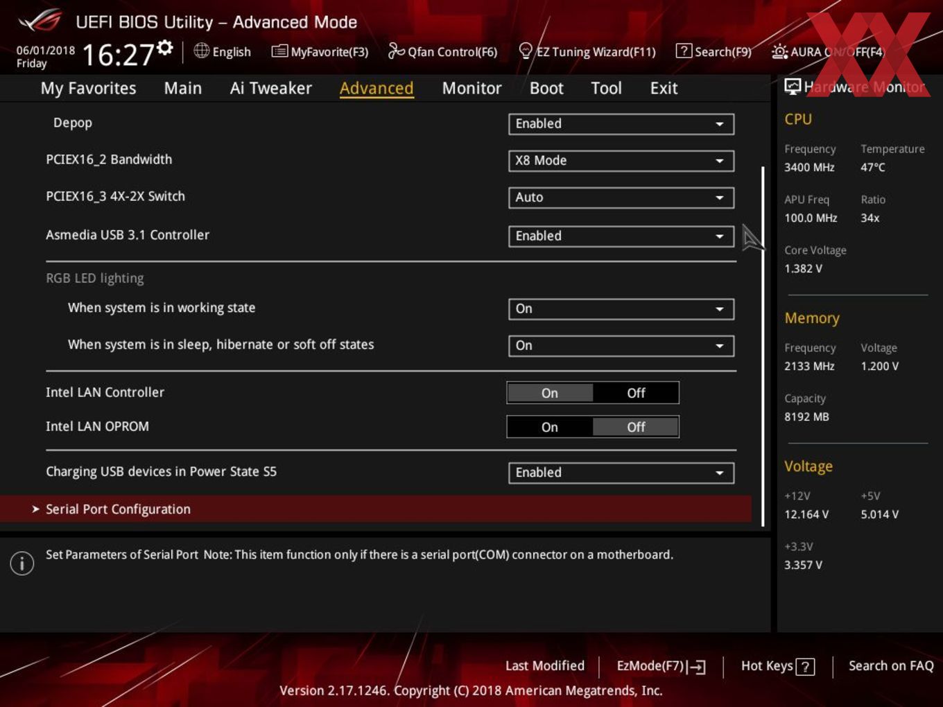Click the +3.3V reading 3.357 V
This screenshot has height=707, width=943.
pos(803,565)
